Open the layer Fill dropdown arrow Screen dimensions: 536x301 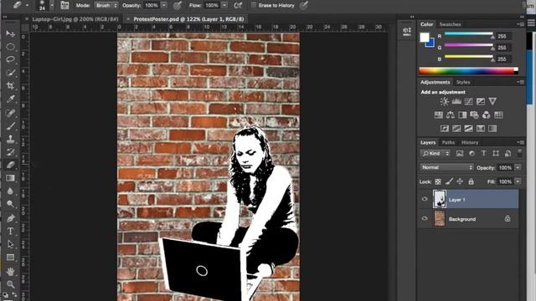click(x=518, y=181)
